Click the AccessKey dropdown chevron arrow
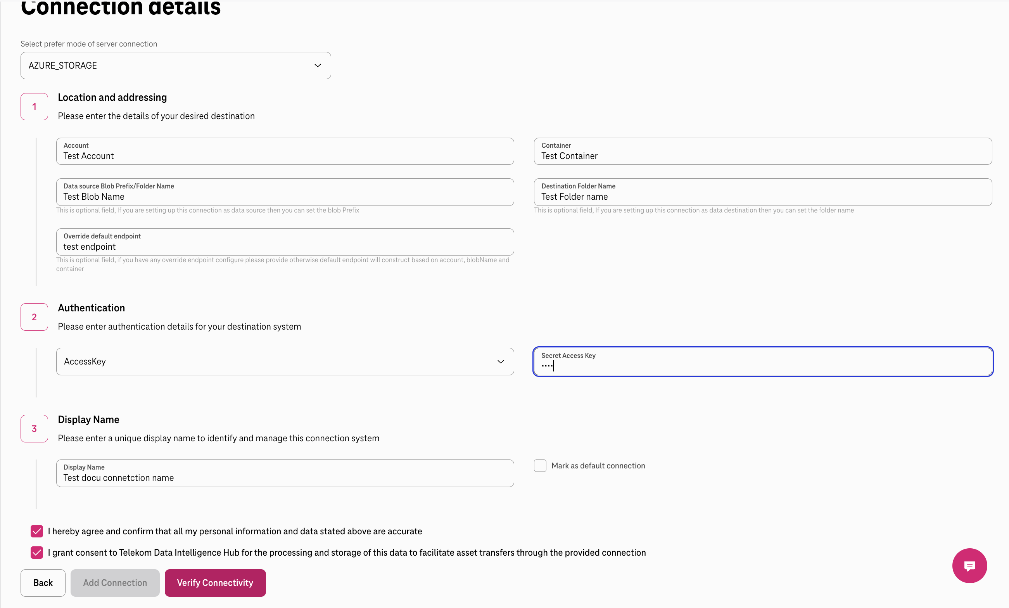Image resolution: width=1009 pixels, height=608 pixels. [x=500, y=361]
